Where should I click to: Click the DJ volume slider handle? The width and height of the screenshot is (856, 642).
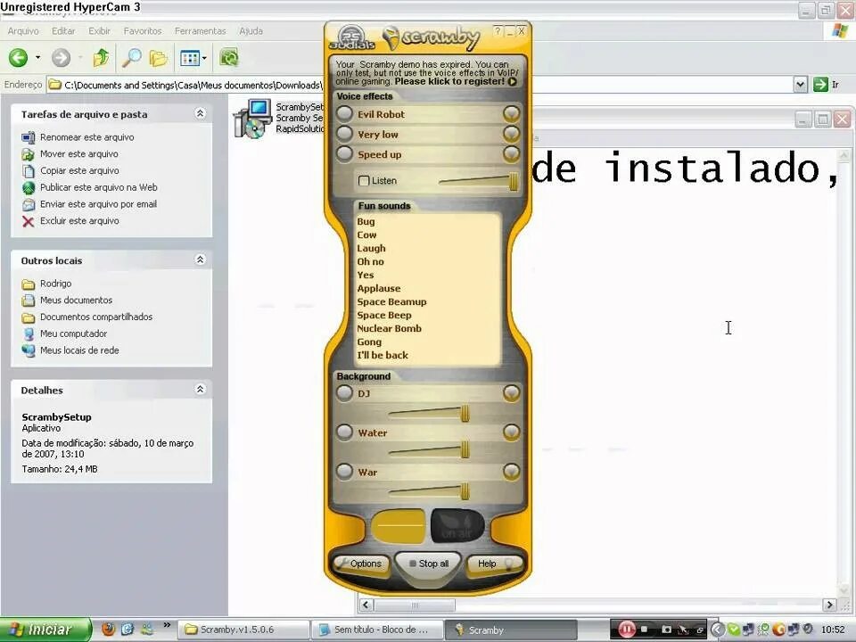point(465,414)
